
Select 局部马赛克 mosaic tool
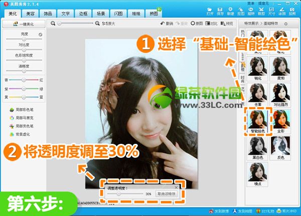pyautogui.click(x=21, y=118)
